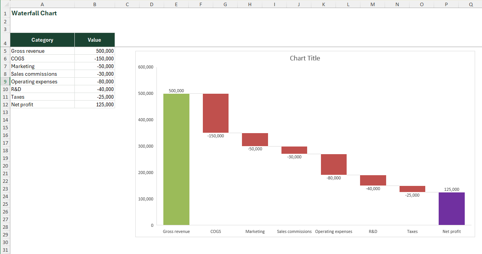Click the -150,000 value cell
The height and width of the screenshot is (254, 482).
click(95, 59)
